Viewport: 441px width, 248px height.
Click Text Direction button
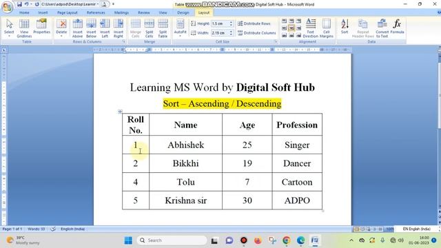click(311, 28)
